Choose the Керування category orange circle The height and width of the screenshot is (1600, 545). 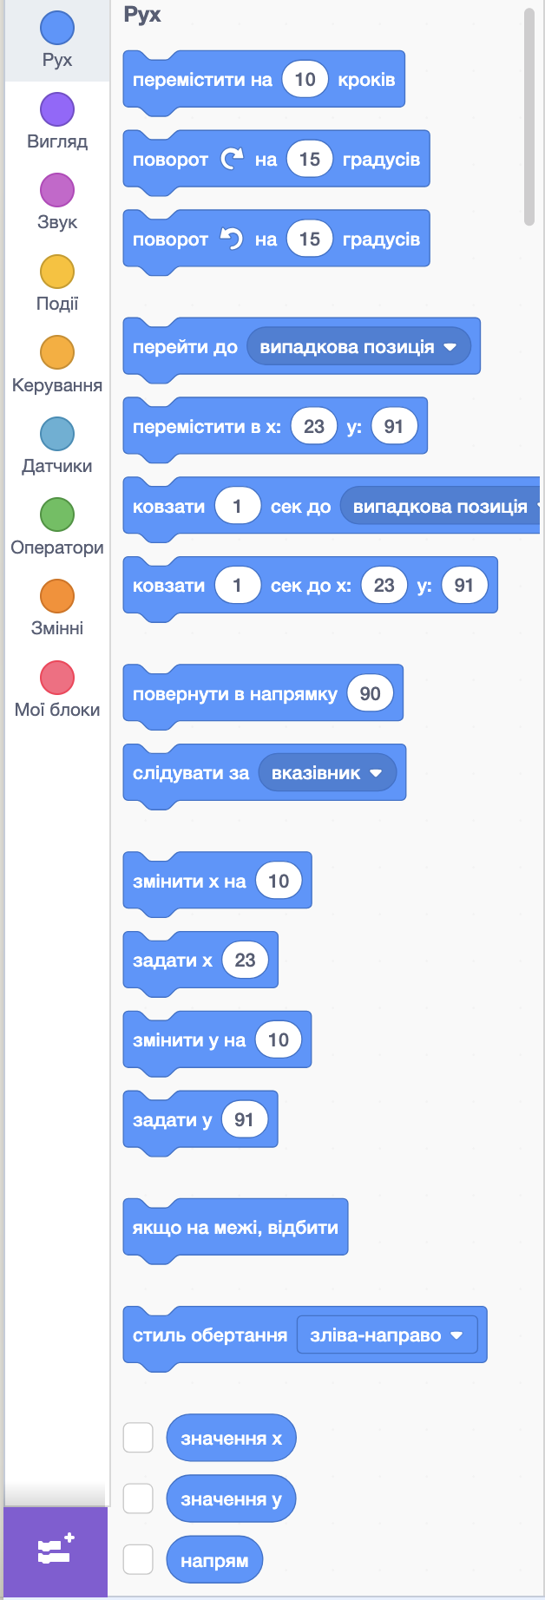(x=57, y=352)
